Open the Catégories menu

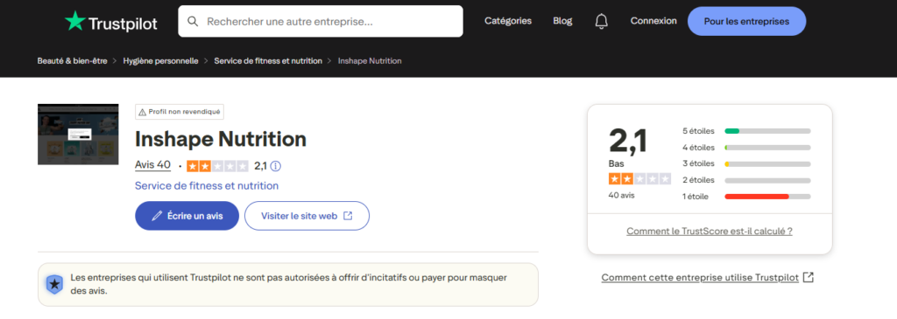click(508, 21)
